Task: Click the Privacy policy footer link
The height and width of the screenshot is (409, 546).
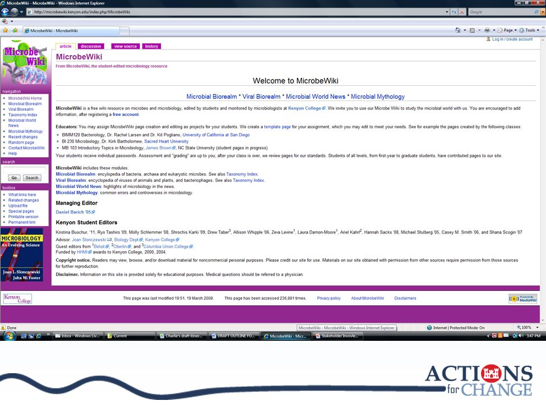Action: [x=329, y=298]
